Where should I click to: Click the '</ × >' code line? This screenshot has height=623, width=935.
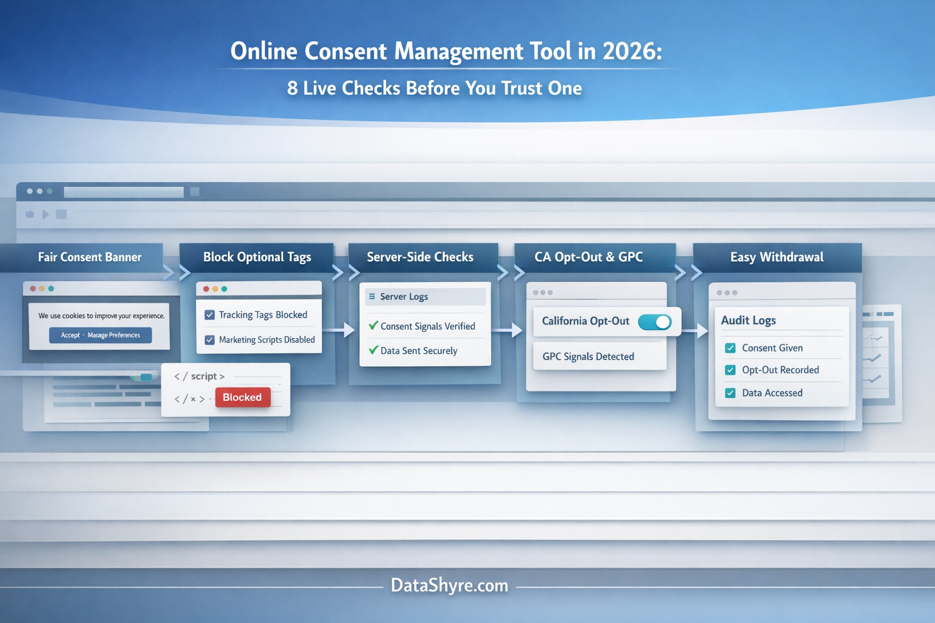(x=189, y=399)
